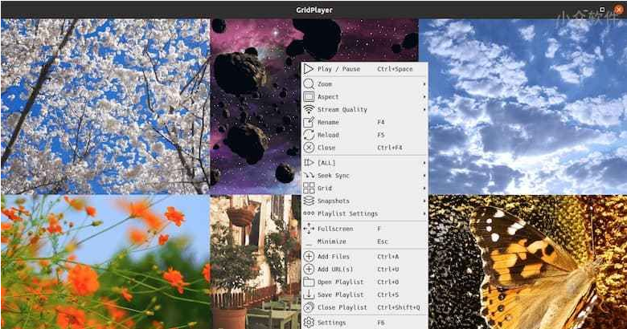627x329 pixels.
Task: Select the Add Files menu entry
Action: tap(334, 256)
